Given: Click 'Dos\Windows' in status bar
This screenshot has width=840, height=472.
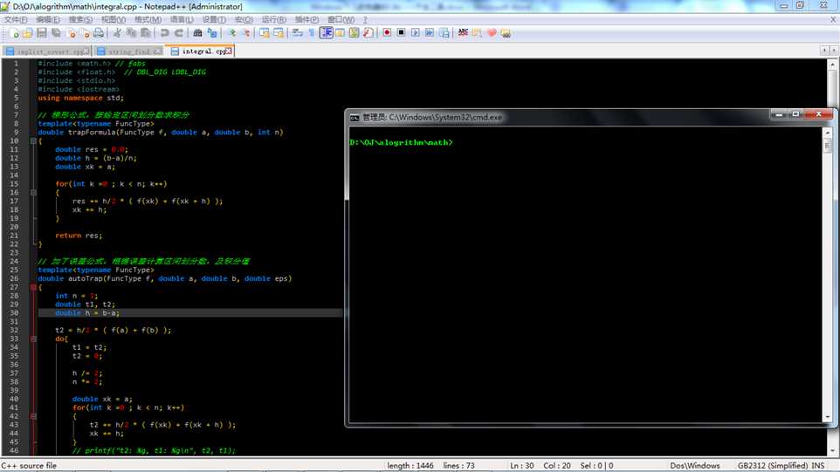Looking at the screenshot, I should pyautogui.click(x=695, y=466).
